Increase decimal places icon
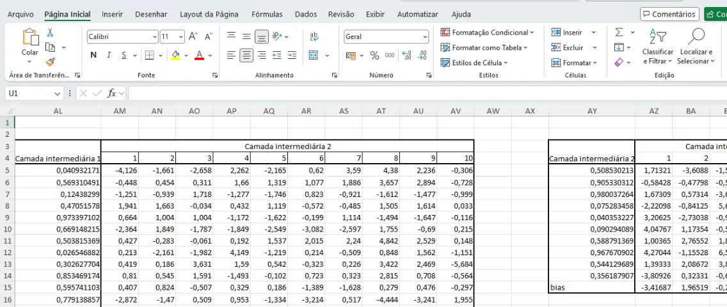This screenshot has width=727, height=307. point(406,56)
